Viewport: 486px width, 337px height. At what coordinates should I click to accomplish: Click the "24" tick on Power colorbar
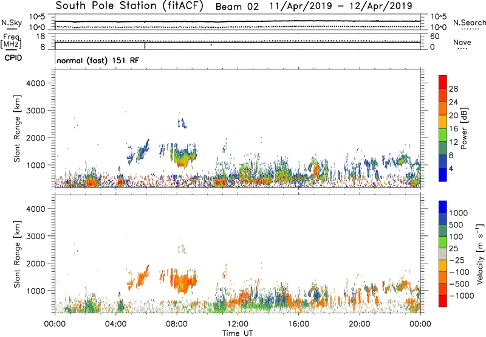[x=453, y=102]
